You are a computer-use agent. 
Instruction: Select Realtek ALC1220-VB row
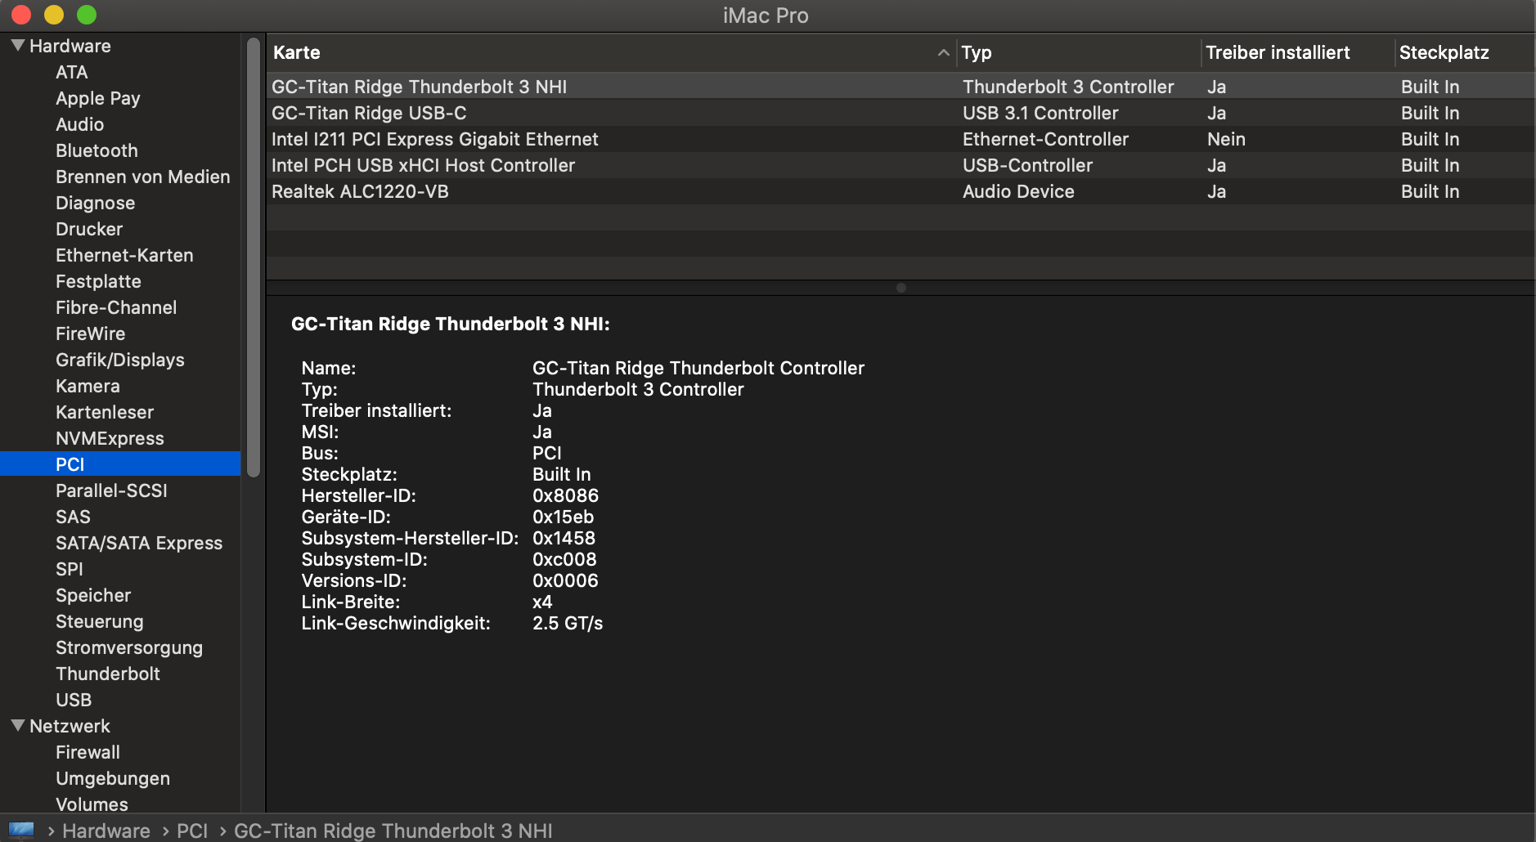coord(900,191)
